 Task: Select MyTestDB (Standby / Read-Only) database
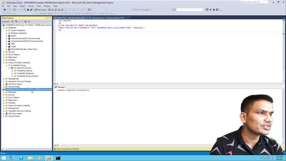(24, 49)
